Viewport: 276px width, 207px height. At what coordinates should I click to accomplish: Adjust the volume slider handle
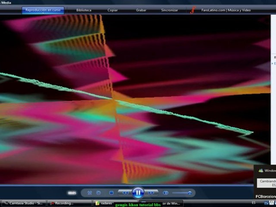point(189,193)
